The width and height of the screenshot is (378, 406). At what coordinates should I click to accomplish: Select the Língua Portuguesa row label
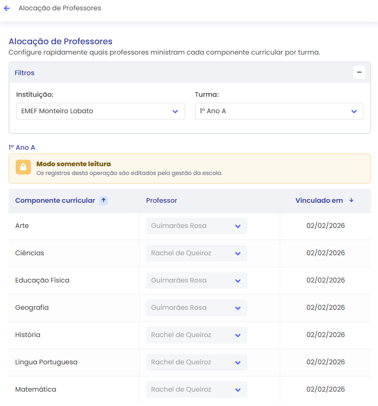pos(46,362)
